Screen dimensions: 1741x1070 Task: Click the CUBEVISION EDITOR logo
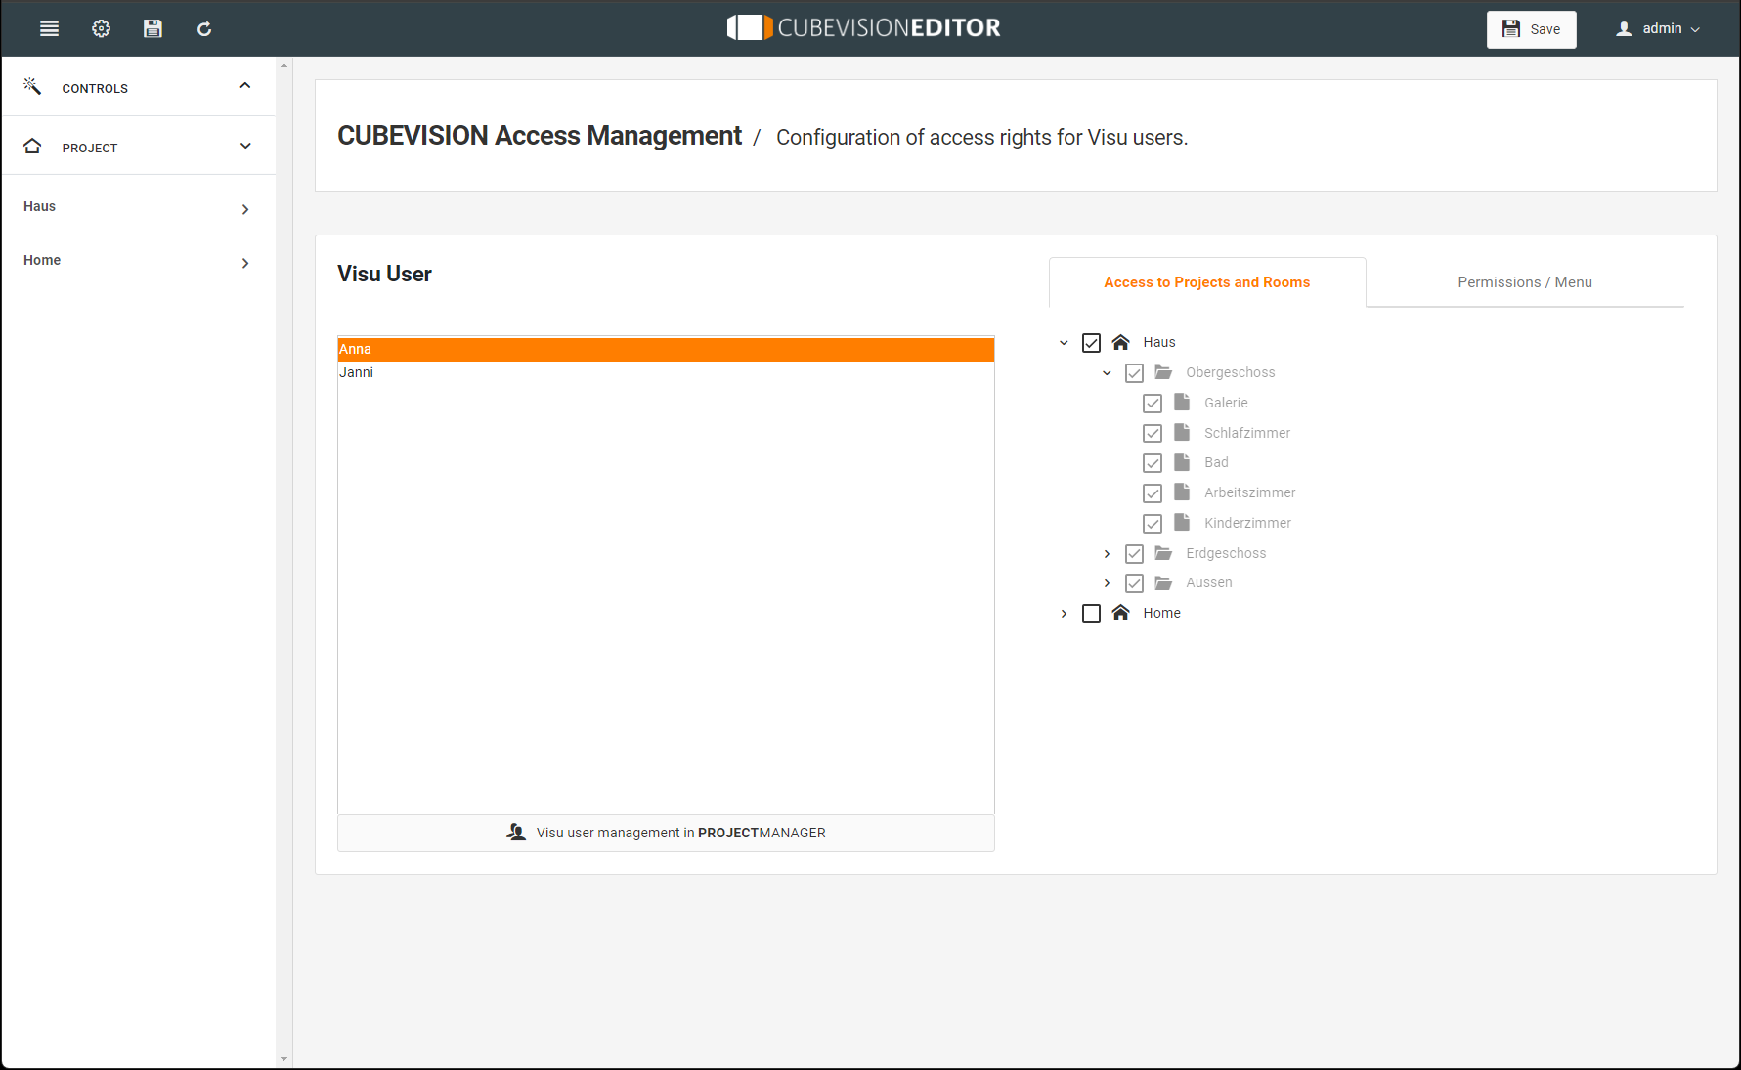pos(864,27)
